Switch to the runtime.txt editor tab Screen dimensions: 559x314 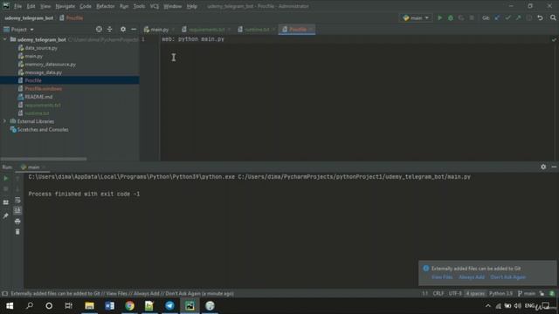257,30
